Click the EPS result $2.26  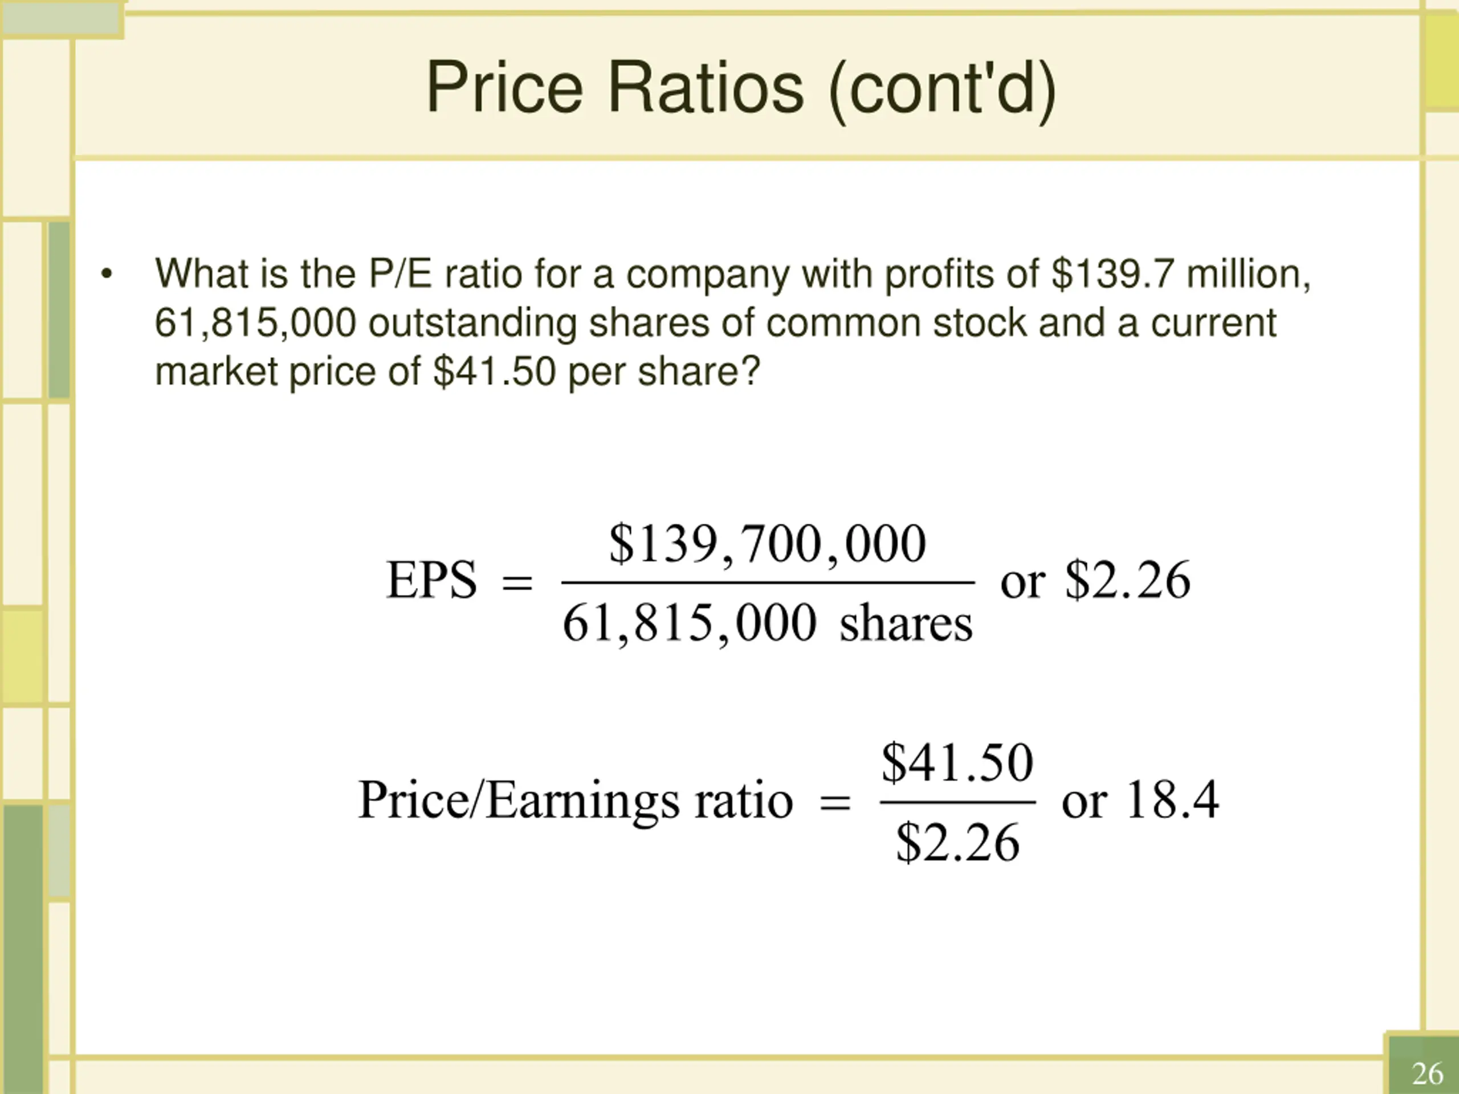1128,579
